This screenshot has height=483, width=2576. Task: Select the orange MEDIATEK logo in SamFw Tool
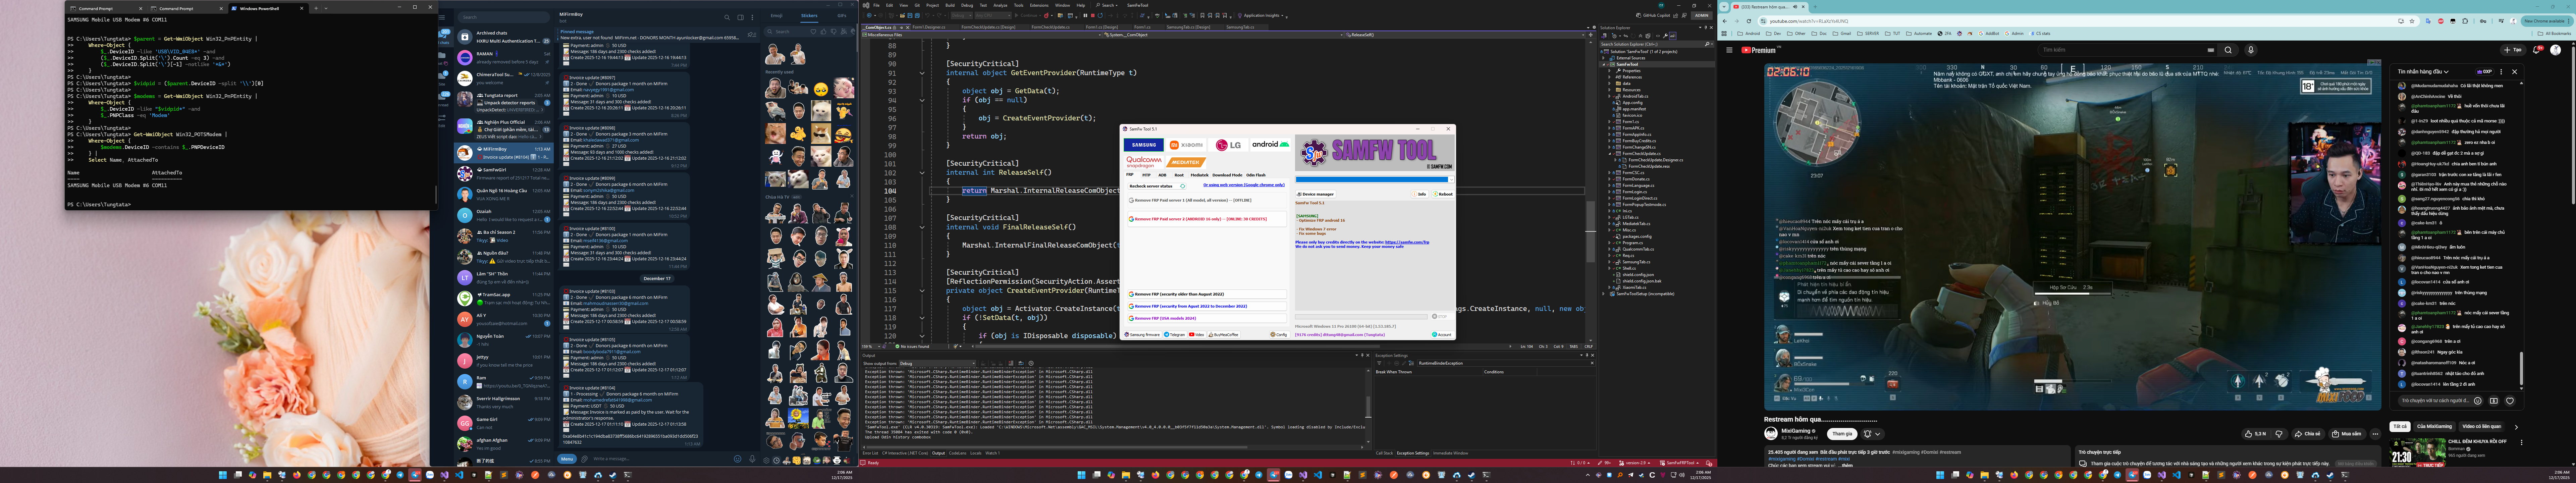click(1186, 162)
